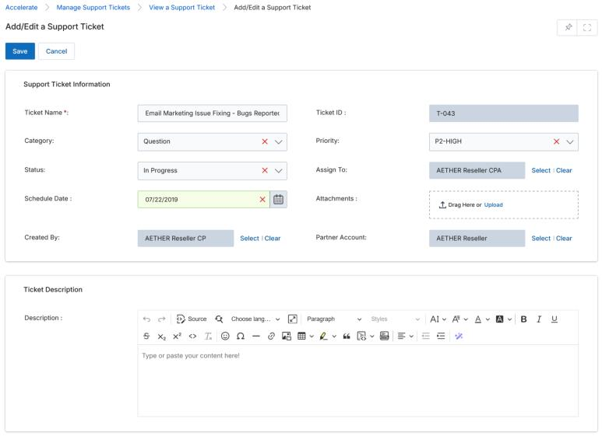
Task: Click Clear next to Assign To
Action: 564,170
